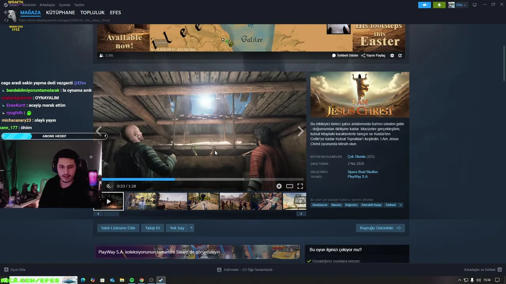Select the trailer video thumbnail
Viewport: 506px width, 284px height.
109,202
